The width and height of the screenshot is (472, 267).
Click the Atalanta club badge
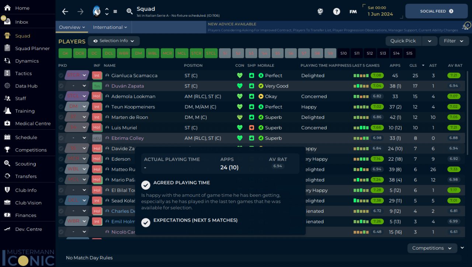(97, 11)
